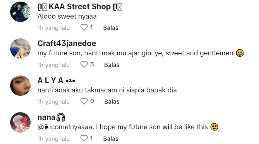Viewport: 259px width, 144px height.
Task: Hit Balas below A L Y A's comment
Action: pos(112,102)
